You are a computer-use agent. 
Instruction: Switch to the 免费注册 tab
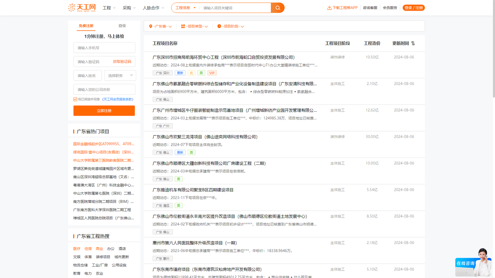pyautogui.click(x=86, y=26)
